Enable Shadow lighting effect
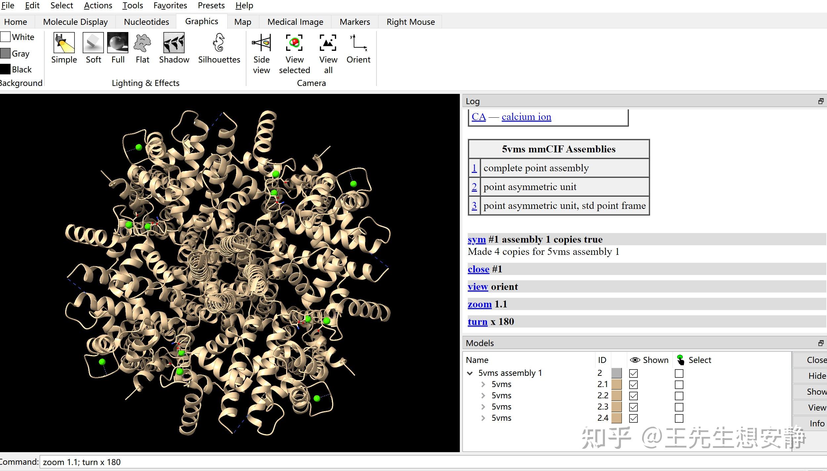This screenshot has width=827, height=471. [x=174, y=43]
